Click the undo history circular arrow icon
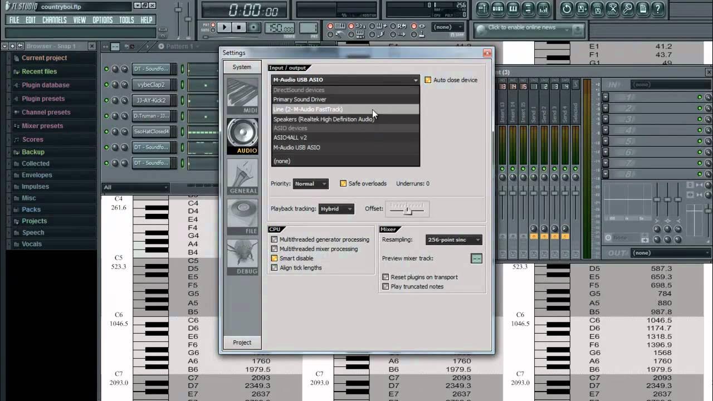The height and width of the screenshot is (401, 713). [567, 8]
